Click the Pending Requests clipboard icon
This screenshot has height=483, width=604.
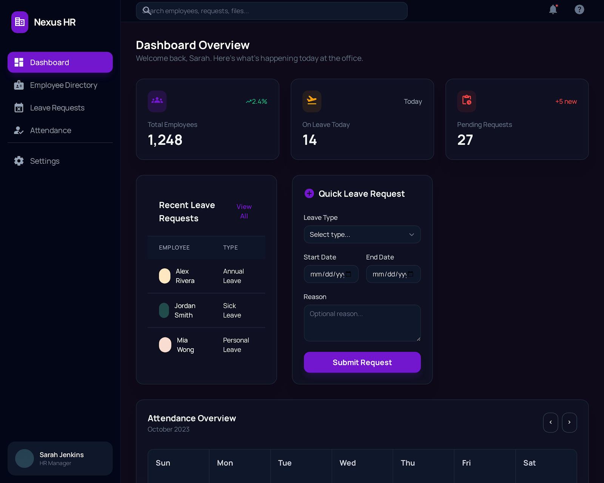point(467,101)
